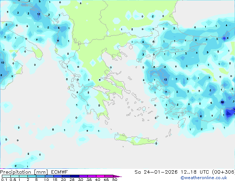Click the '50' legend scale label

pyautogui.click(x=115, y=180)
